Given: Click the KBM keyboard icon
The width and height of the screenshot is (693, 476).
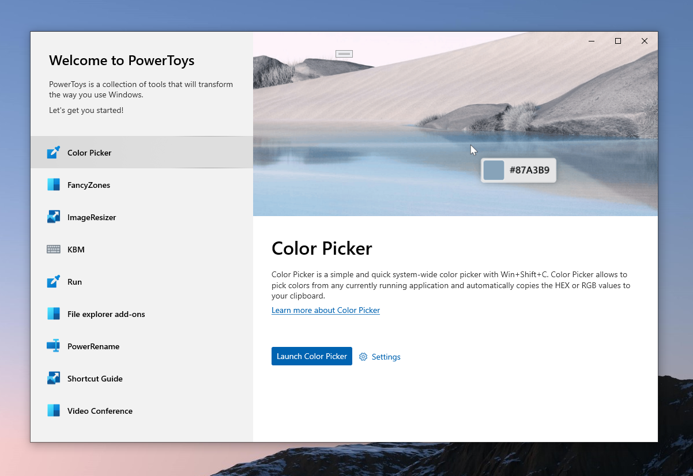Looking at the screenshot, I should pyautogui.click(x=54, y=250).
